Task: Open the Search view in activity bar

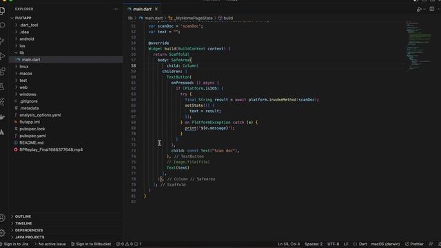Action: 2,25
